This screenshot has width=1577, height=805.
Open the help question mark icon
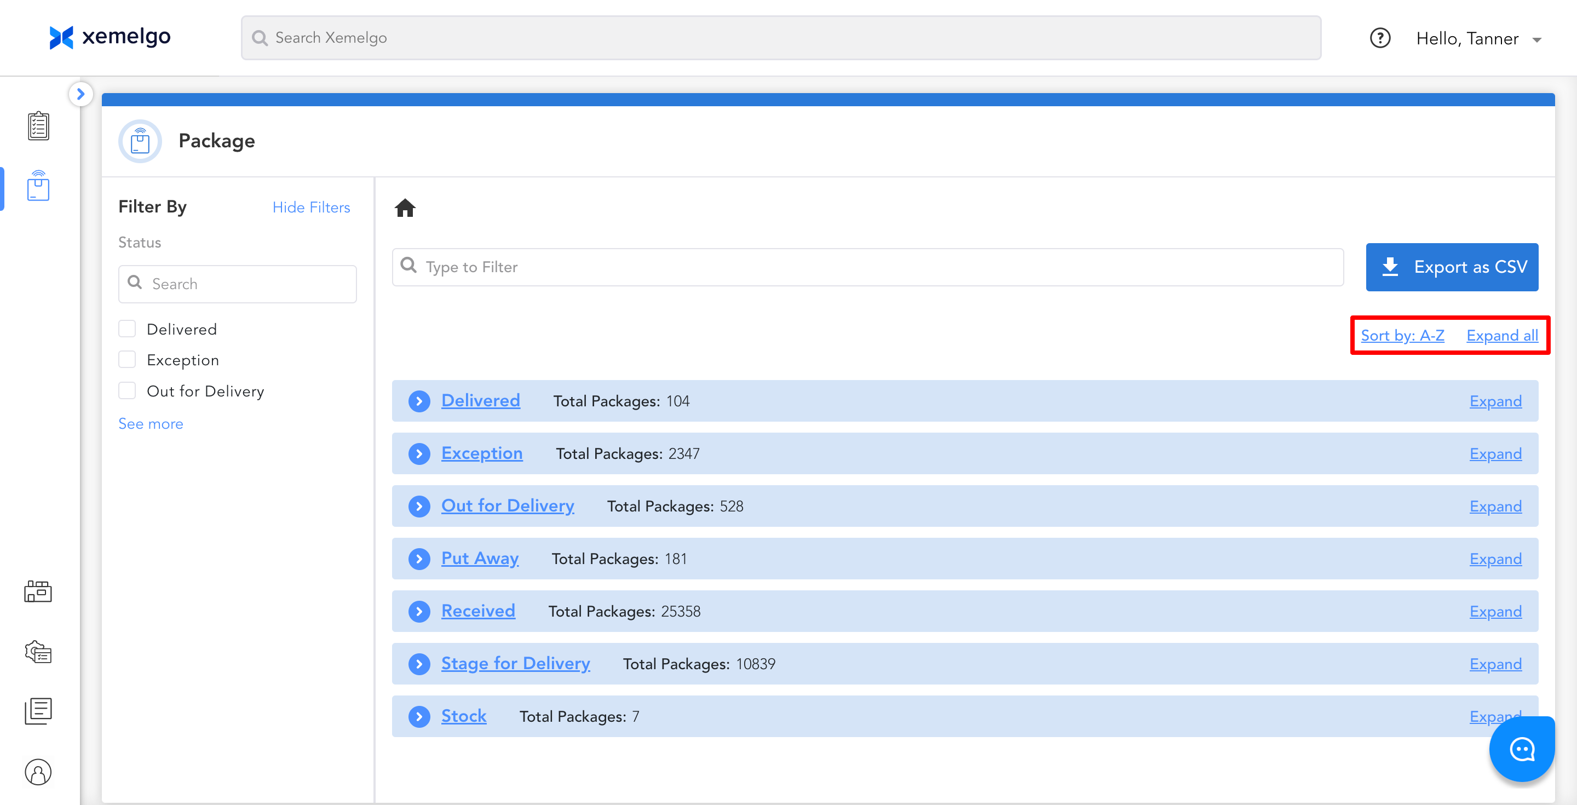pyautogui.click(x=1380, y=38)
